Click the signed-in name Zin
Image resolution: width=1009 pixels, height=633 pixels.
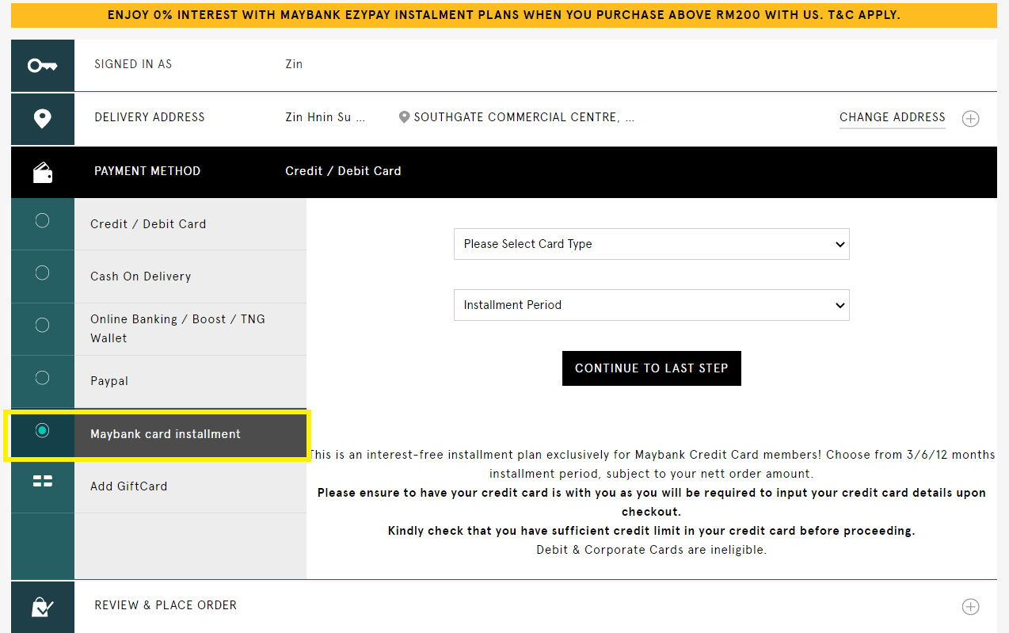tap(294, 64)
